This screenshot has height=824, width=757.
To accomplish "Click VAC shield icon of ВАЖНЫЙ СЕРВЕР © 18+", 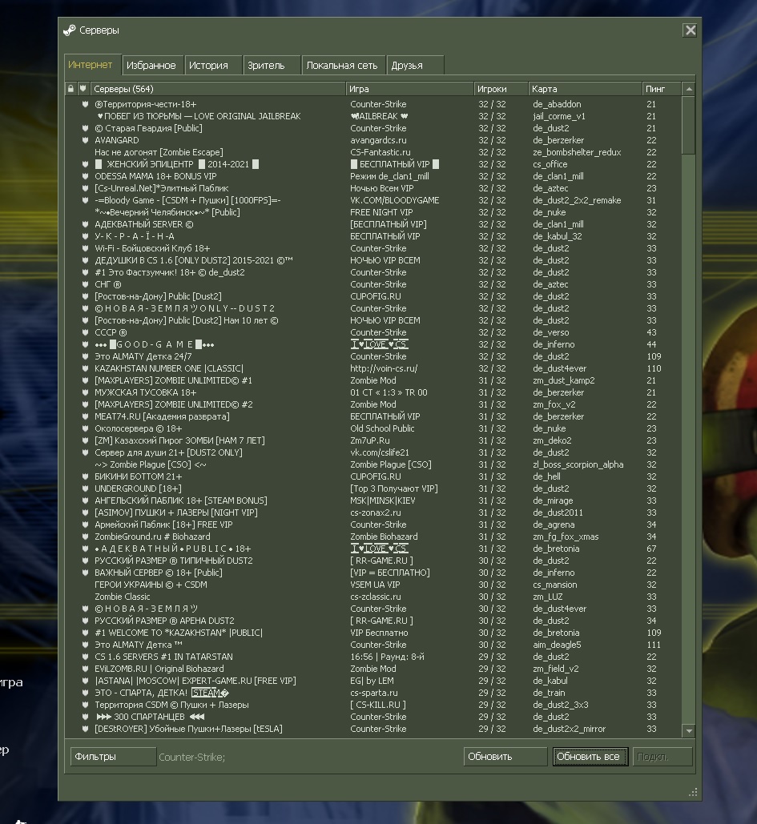I will point(85,573).
